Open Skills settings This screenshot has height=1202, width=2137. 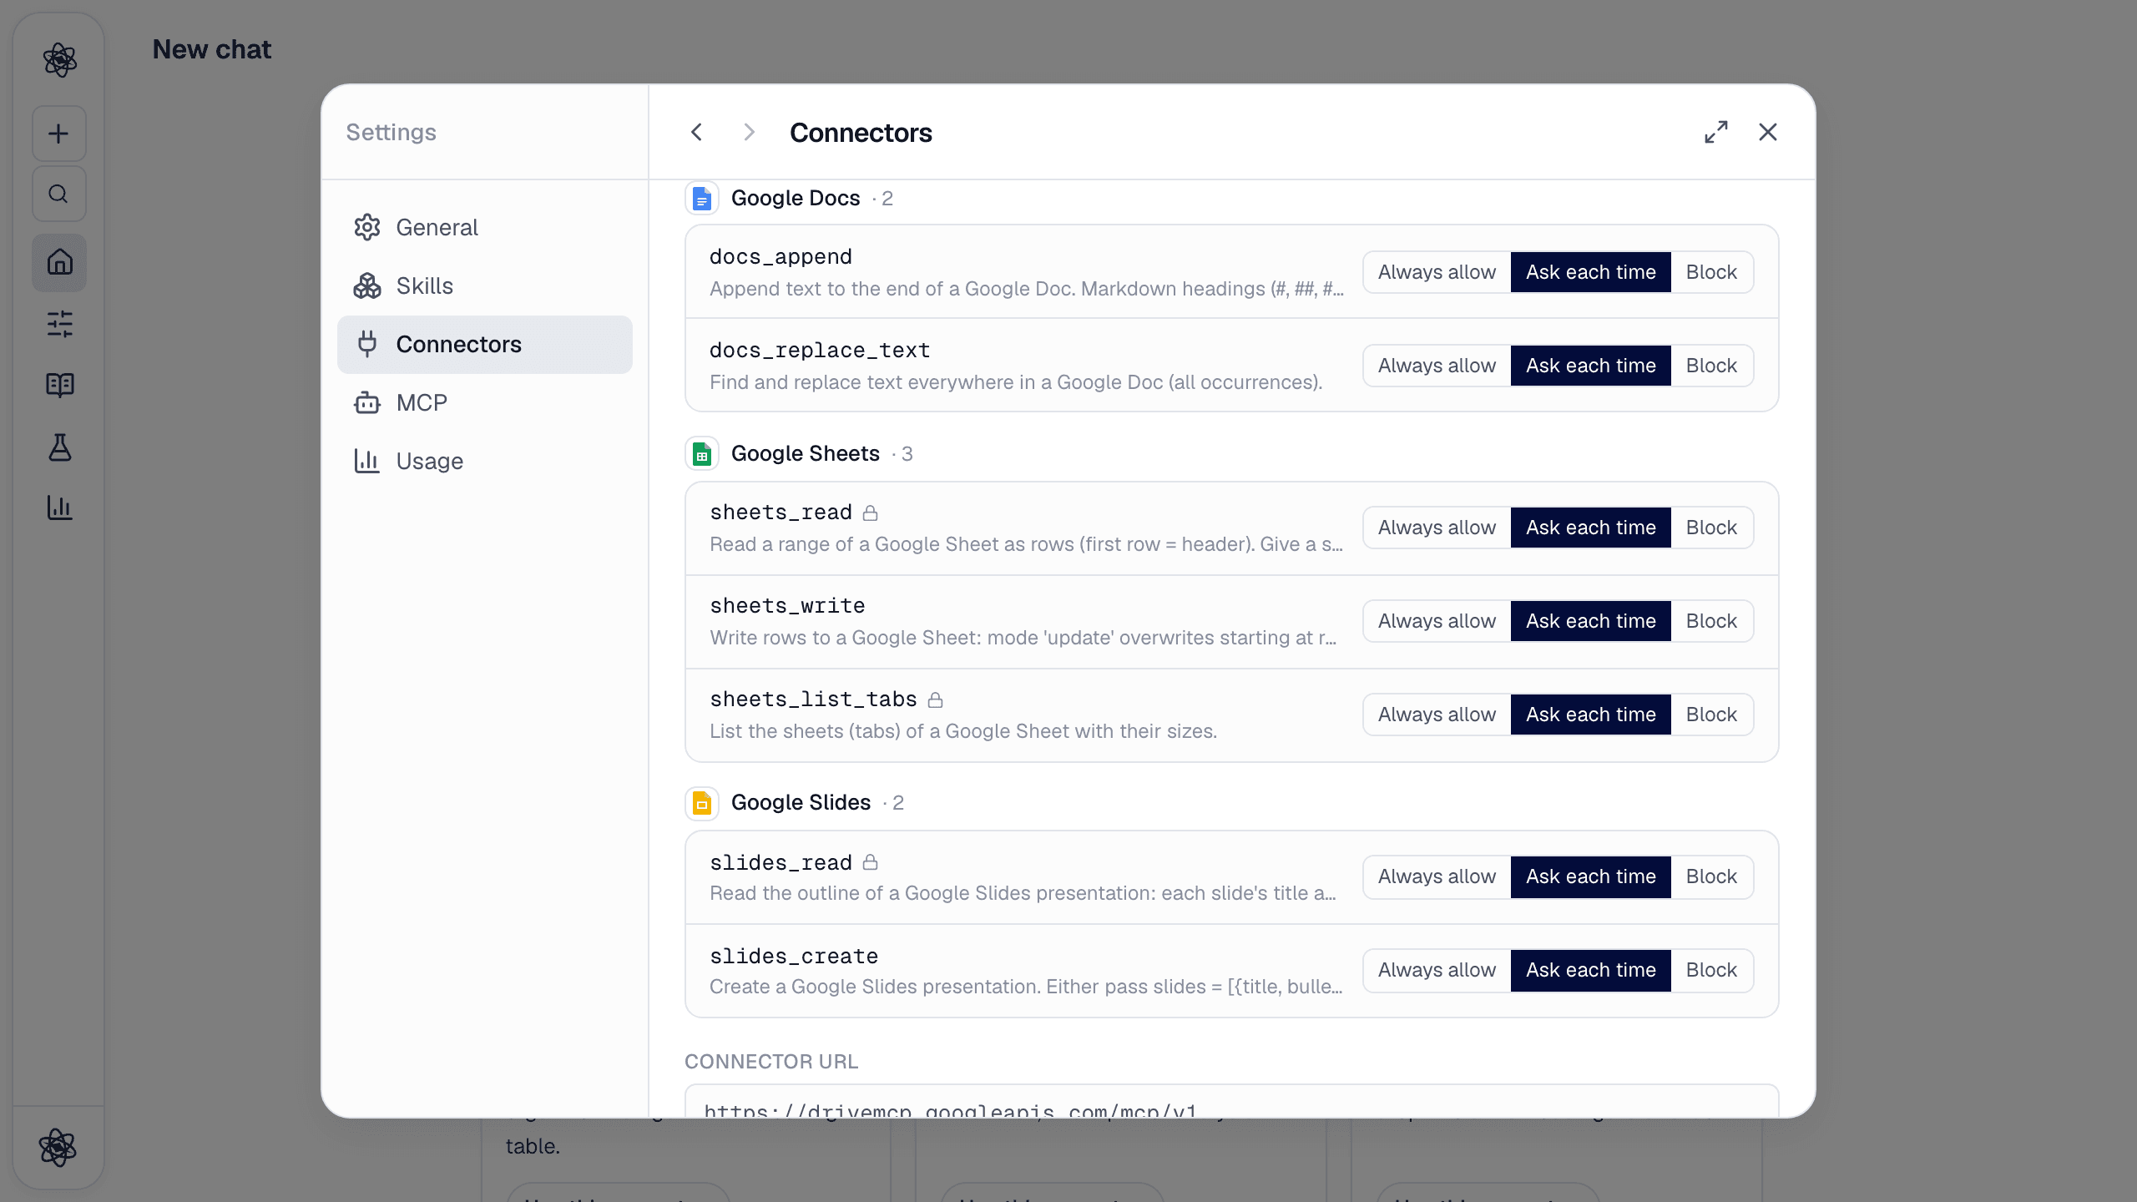click(x=485, y=285)
